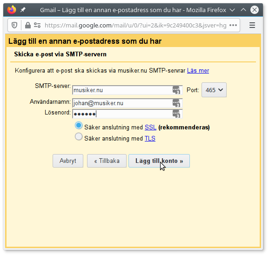The width and height of the screenshot is (269, 256).
Task: Click the Avbryt button
Action: [68, 161]
